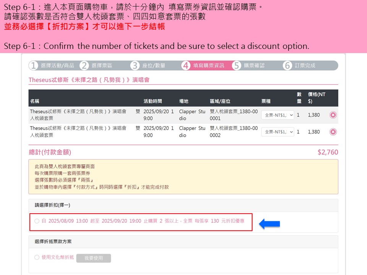Select the 使用文化幣折抵 radio button
This screenshot has width=367, height=275.
pyautogui.click(x=37, y=257)
